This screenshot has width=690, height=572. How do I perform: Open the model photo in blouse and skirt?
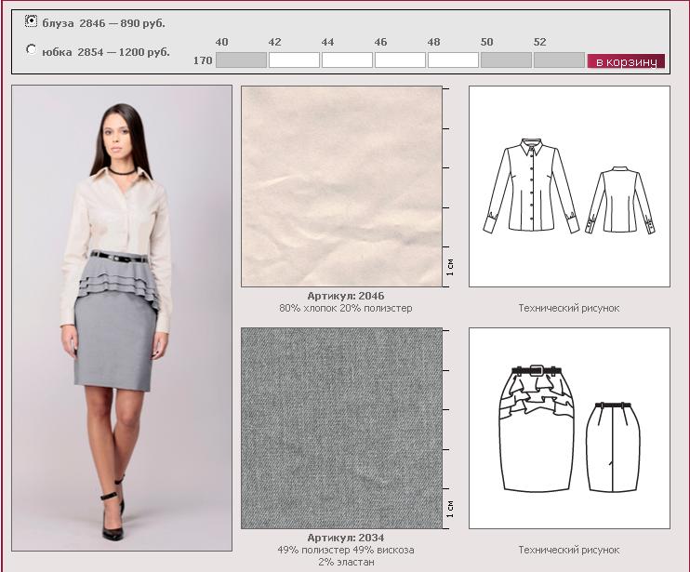pos(122,318)
